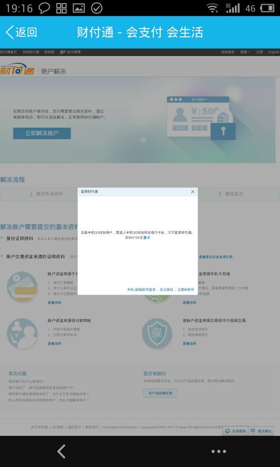Open 官方微博 link in top bar
The image size is (280, 467).
click(74, 52)
